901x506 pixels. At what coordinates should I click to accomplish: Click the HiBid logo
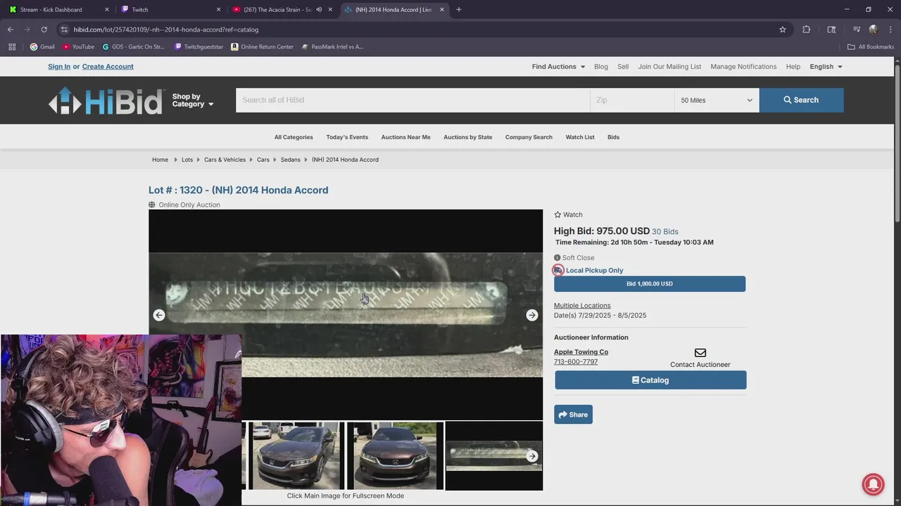coord(106,101)
